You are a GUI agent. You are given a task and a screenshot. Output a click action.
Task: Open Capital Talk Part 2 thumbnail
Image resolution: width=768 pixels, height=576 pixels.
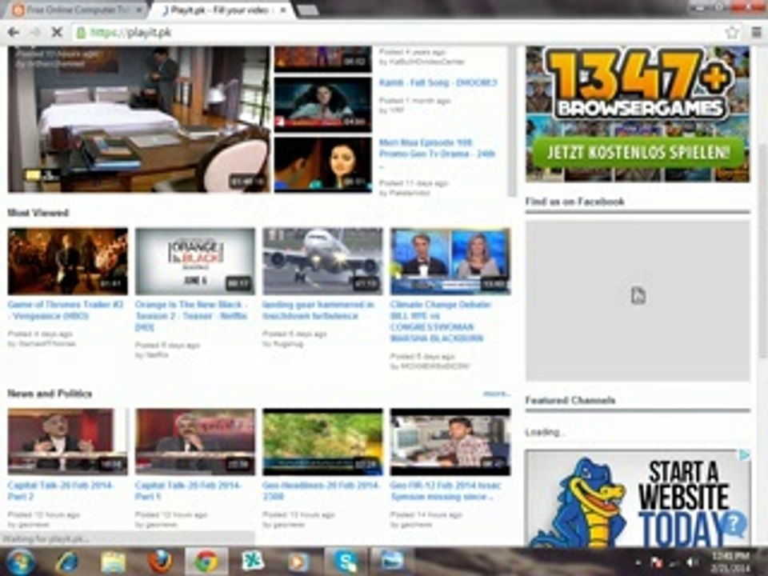(67, 442)
